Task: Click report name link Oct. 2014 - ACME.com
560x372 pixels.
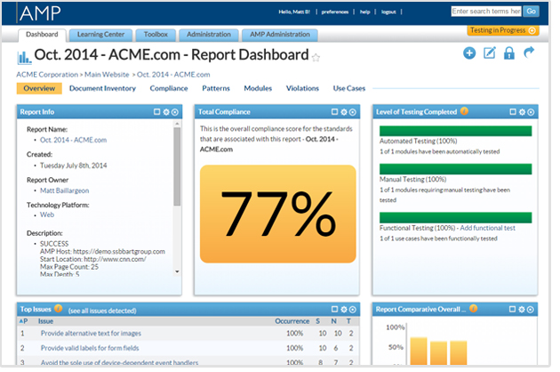Action: pyautogui.click(x=73, y=140)
